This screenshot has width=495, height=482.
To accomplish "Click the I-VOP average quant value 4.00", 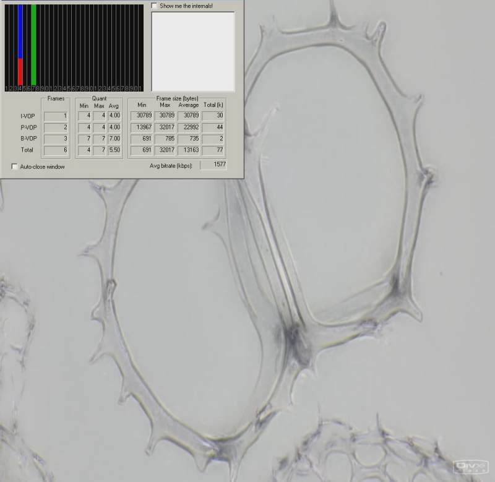I will click(x=114, y=116).
